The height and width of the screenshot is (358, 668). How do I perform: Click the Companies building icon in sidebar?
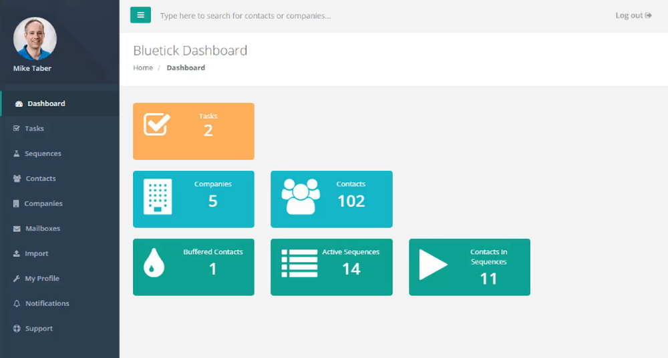click(16, 203)
